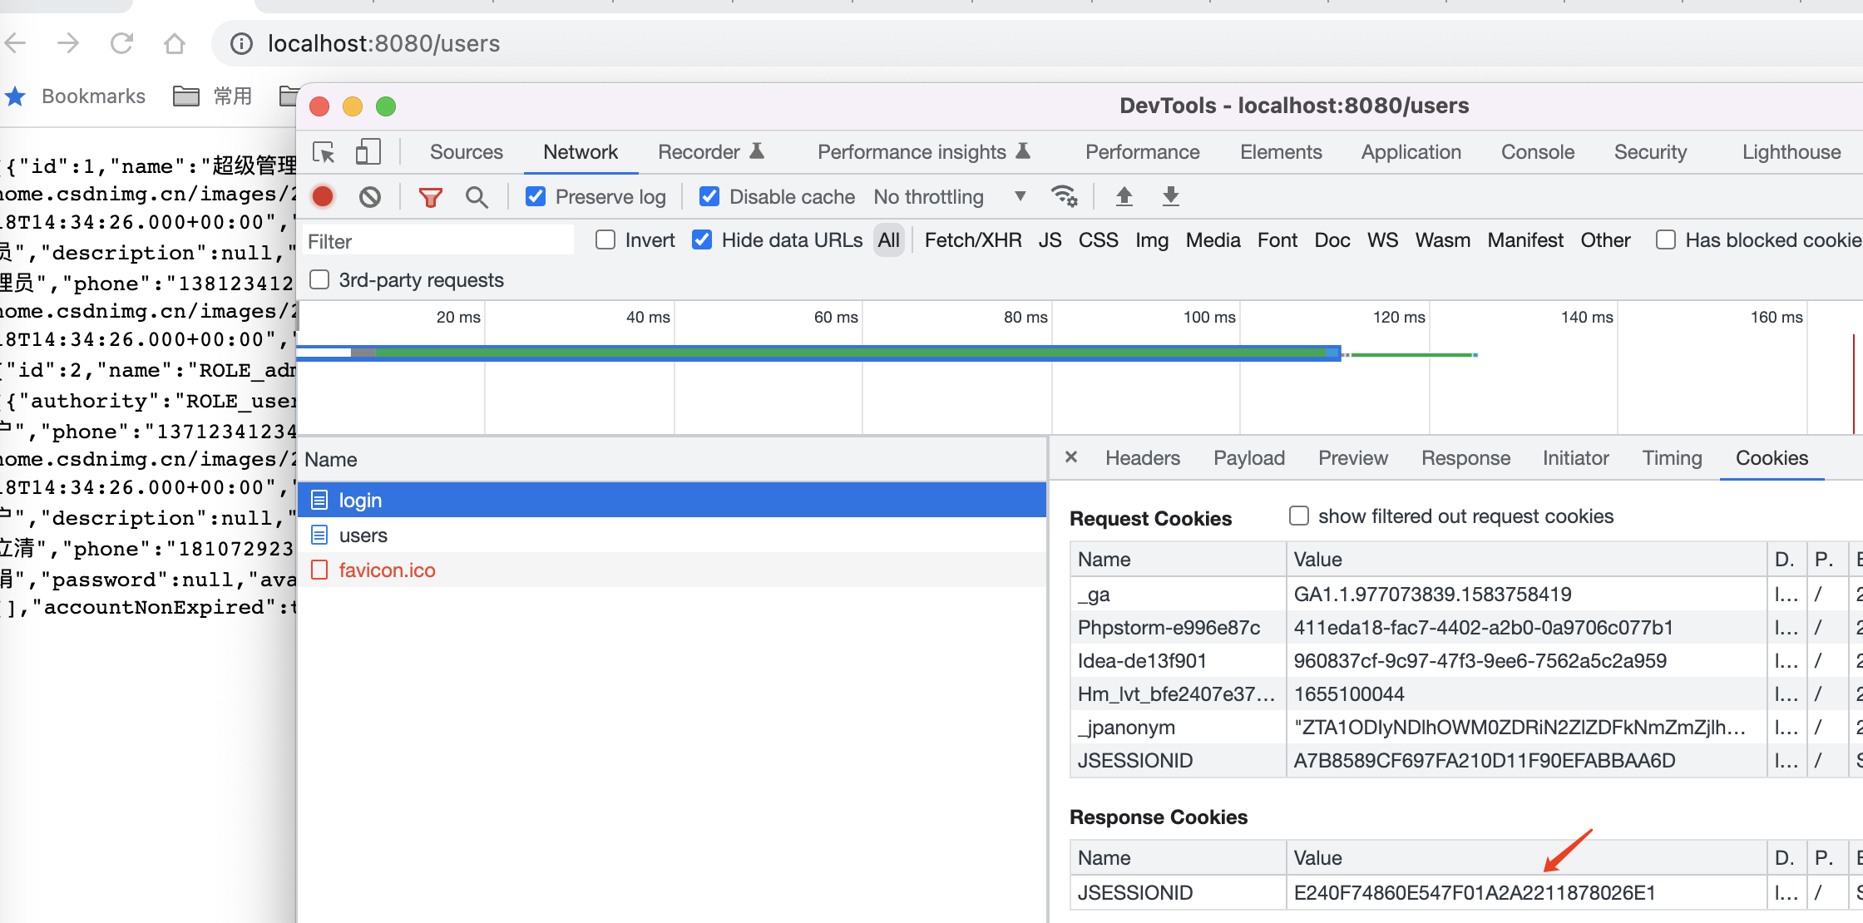The width and height of the screenshot is (1863, 923).
Task: Enable Has blocked cookies checkbox
Action: tap(1666, 240)
